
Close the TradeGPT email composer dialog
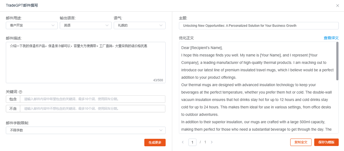click(x=337, y=5)
